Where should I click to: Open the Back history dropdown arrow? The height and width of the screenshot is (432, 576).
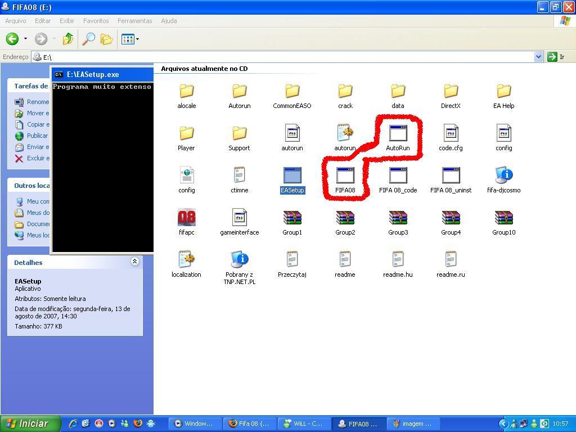click(25, 39)
